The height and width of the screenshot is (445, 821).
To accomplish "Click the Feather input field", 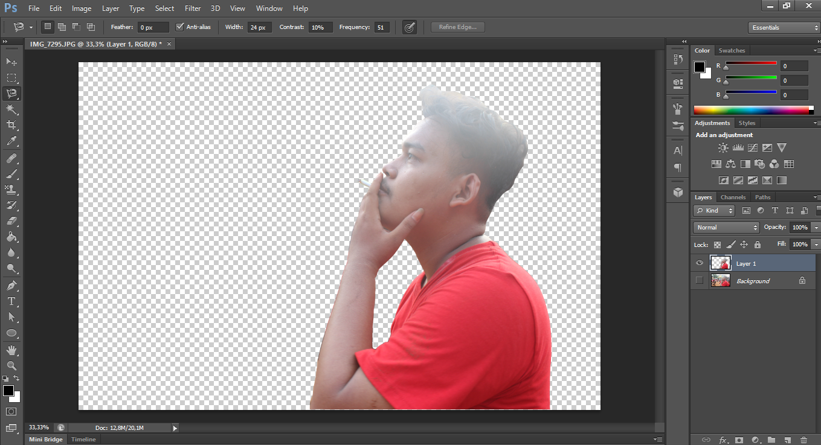I will click(153, 28).
